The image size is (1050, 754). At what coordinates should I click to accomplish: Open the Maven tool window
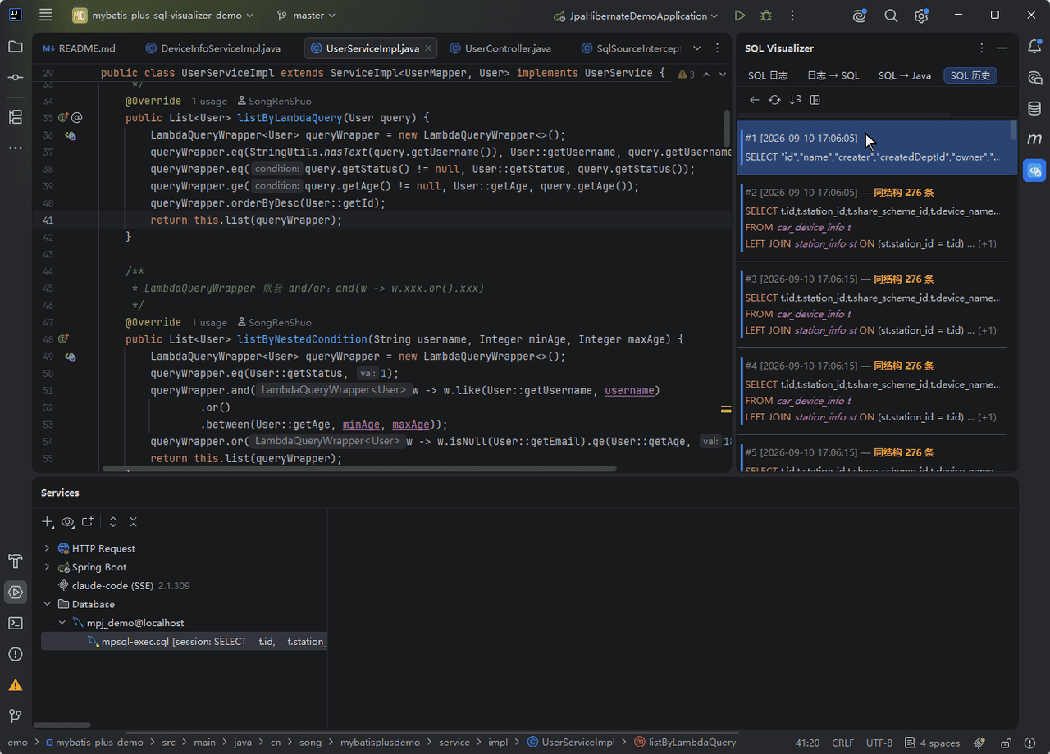pyautogui.click(x=1034, y=139)
